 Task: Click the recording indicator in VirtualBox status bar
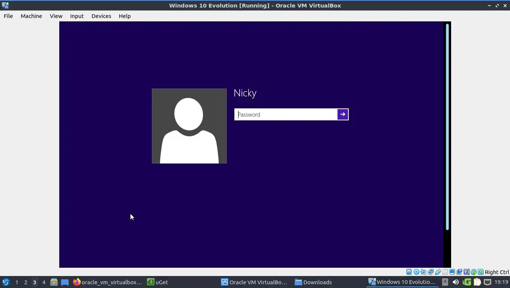(x=459, y=272)
